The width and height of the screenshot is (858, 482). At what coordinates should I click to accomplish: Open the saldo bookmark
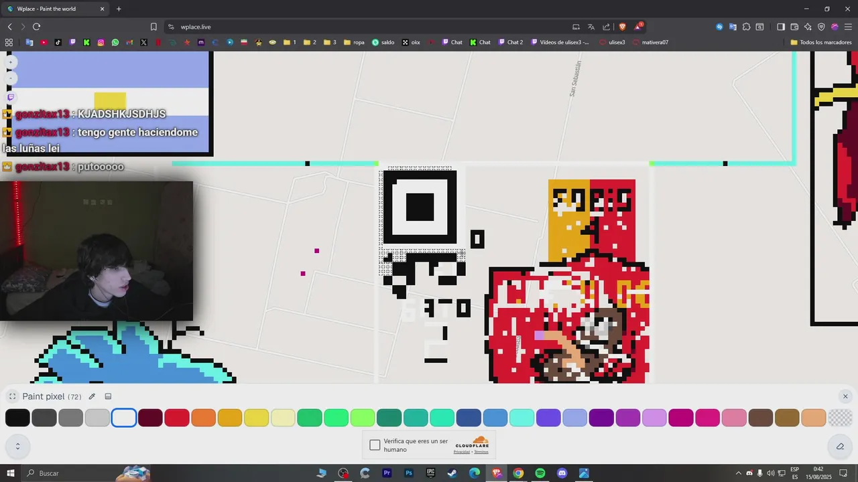[383, 42]
